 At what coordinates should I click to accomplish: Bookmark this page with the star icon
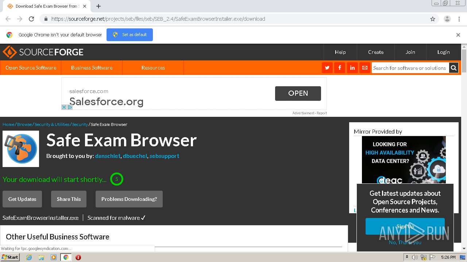coord(433,19)
